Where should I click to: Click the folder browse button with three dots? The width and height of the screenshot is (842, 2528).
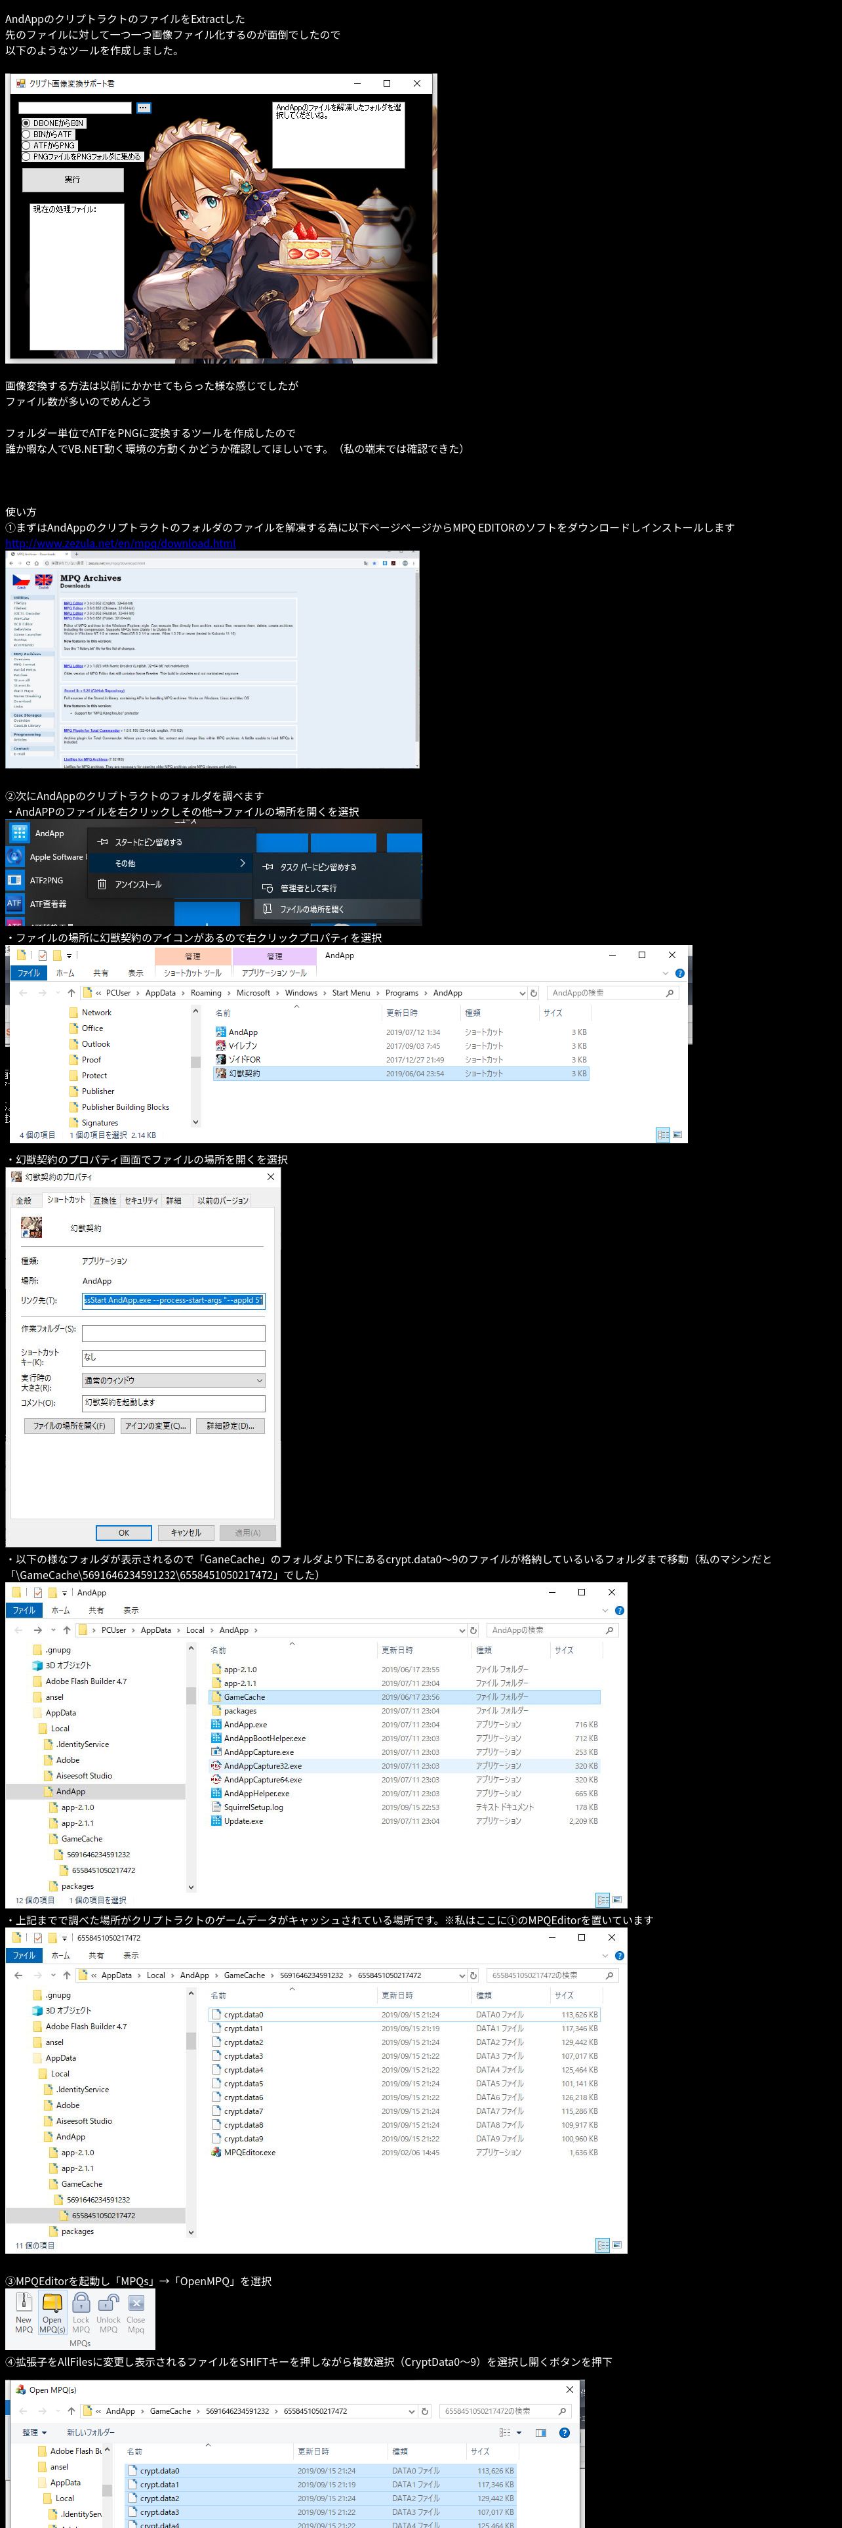(143, 108)
